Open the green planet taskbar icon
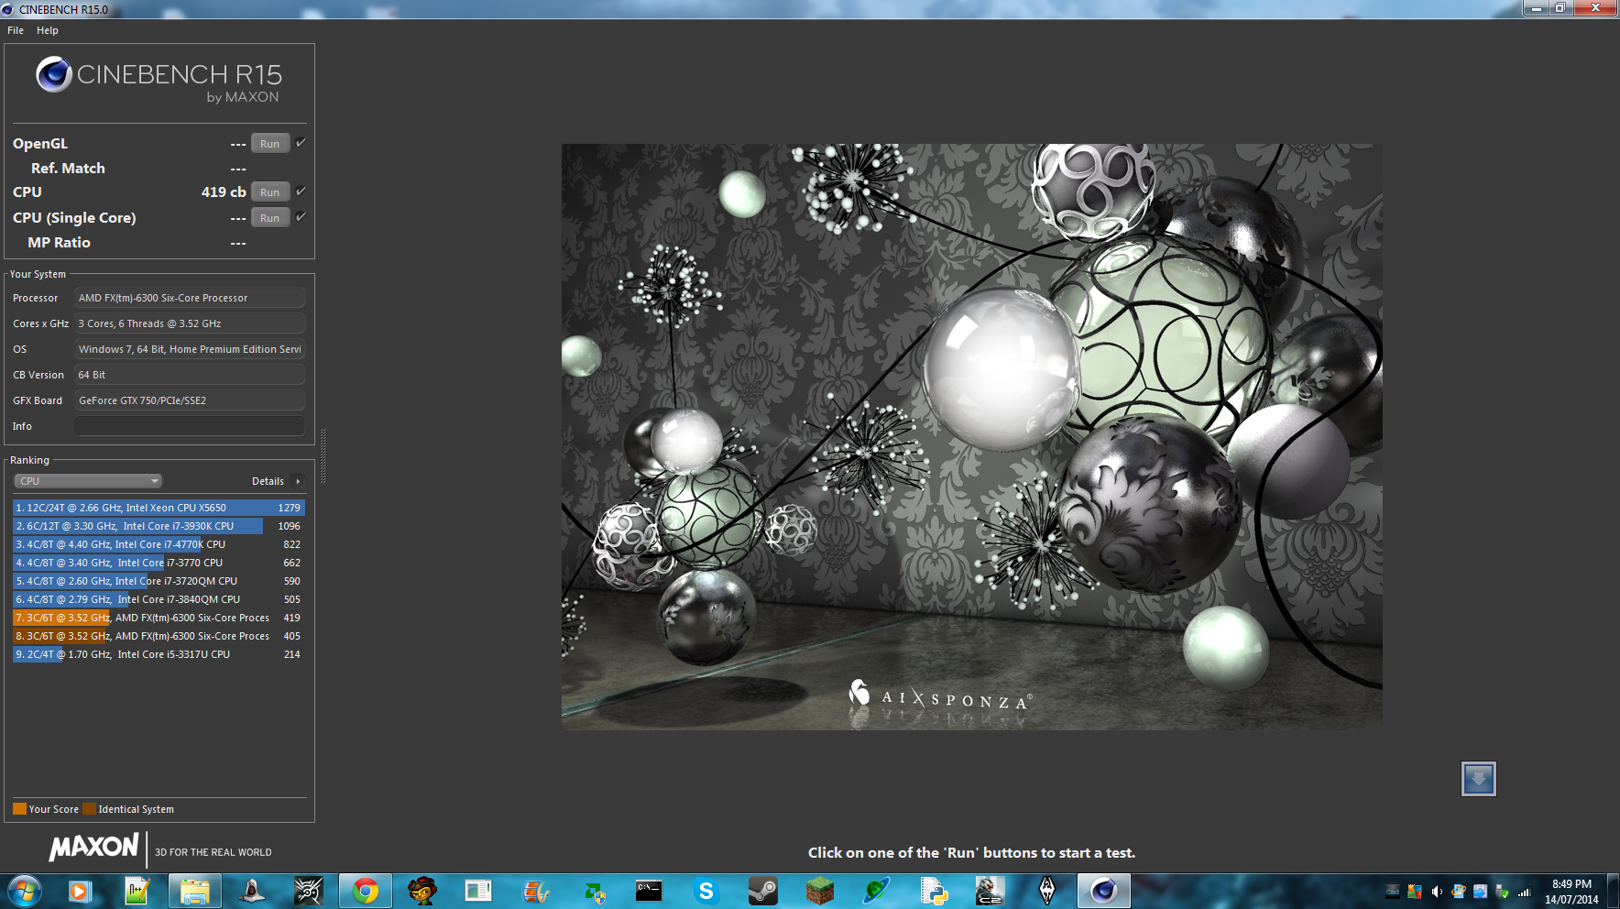This screenshot has height=909, width=1620. tap(876, 891)
